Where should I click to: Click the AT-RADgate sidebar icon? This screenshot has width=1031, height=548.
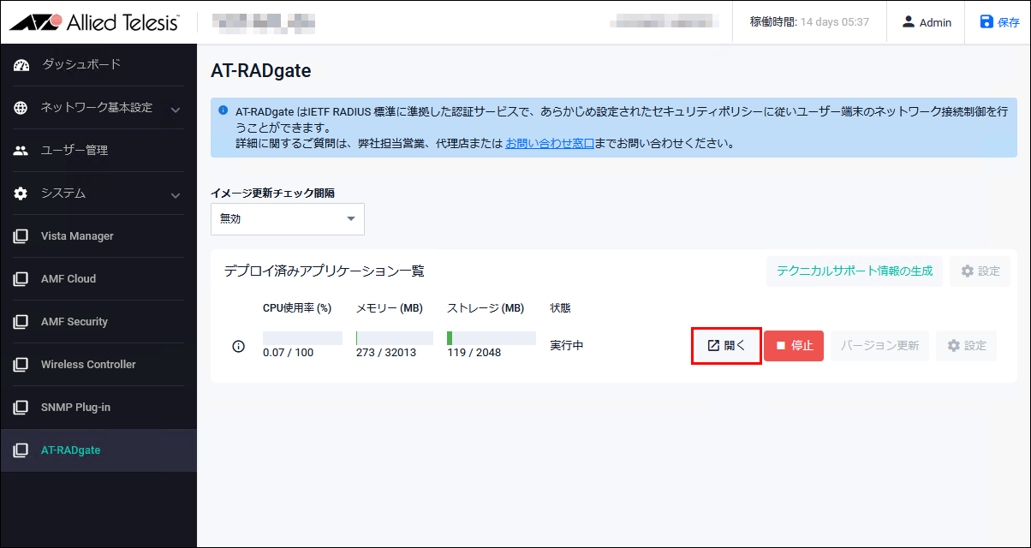[x=21, y=450]
